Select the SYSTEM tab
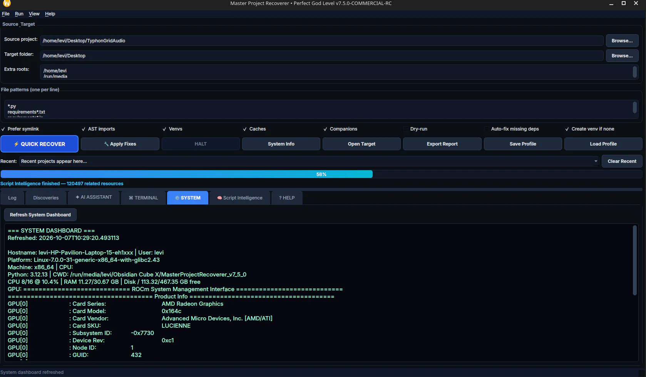This screenshot has height=377, width=646. click(x=187, y=198)
